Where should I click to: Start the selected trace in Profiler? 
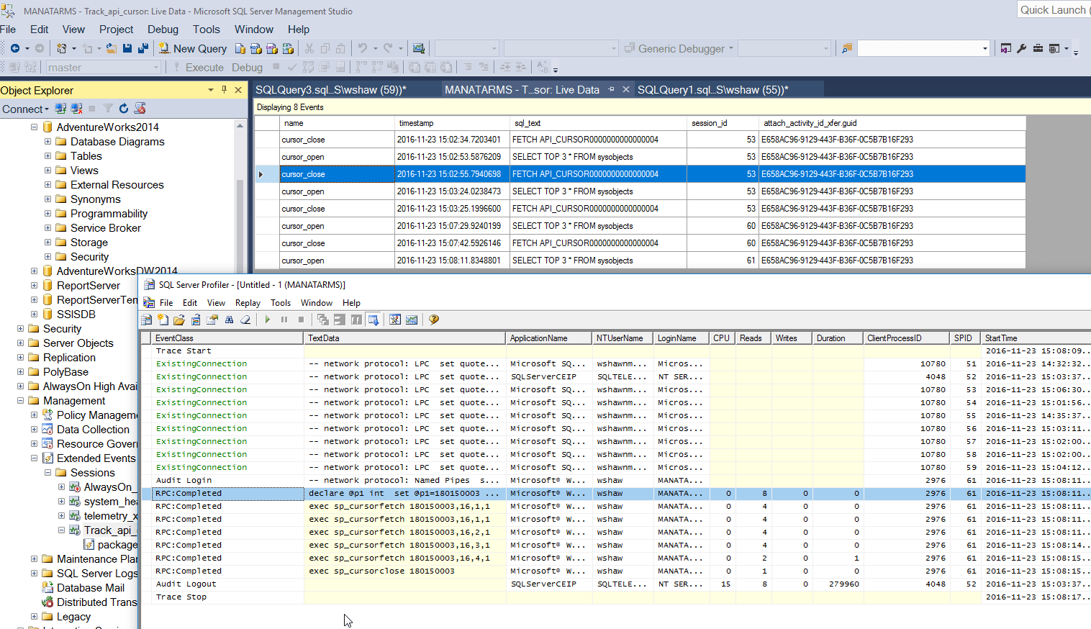(x=267, y=319)
